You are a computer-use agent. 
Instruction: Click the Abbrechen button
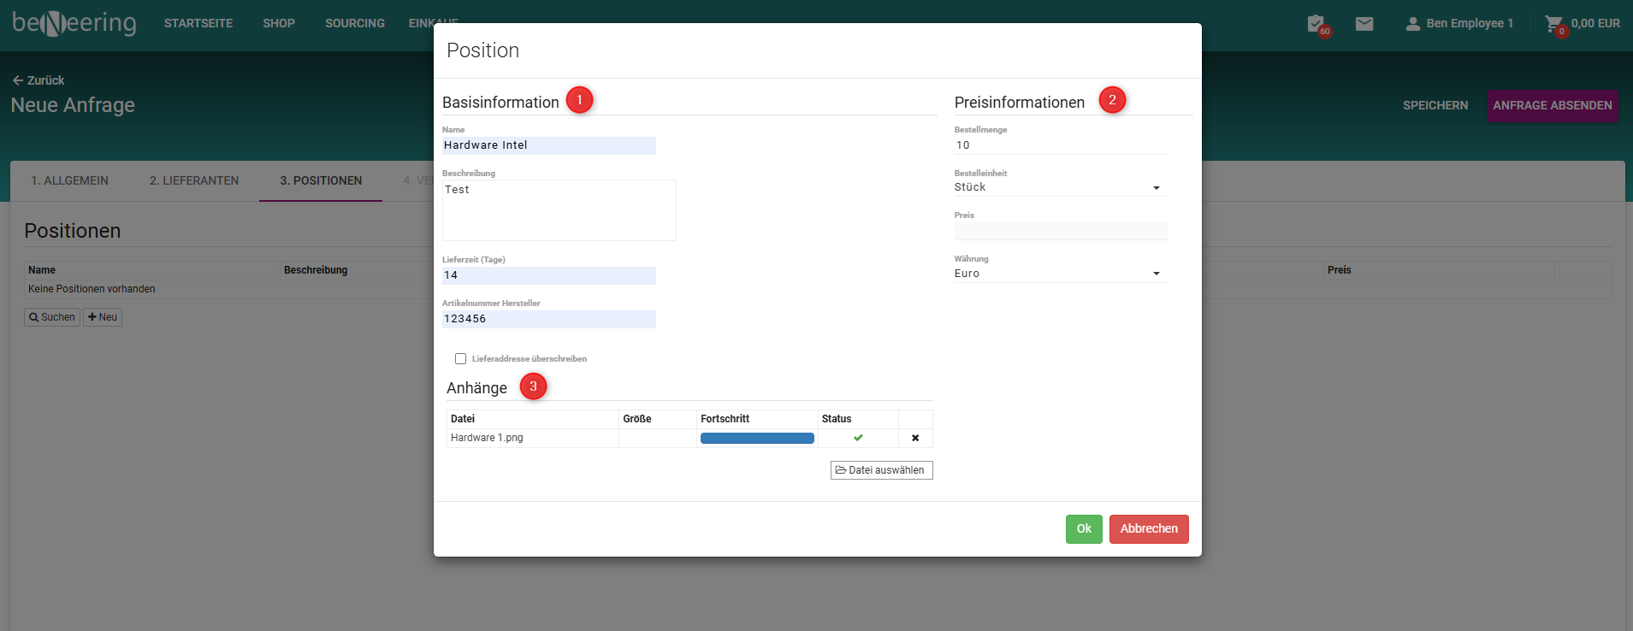tap(1148, 528)
